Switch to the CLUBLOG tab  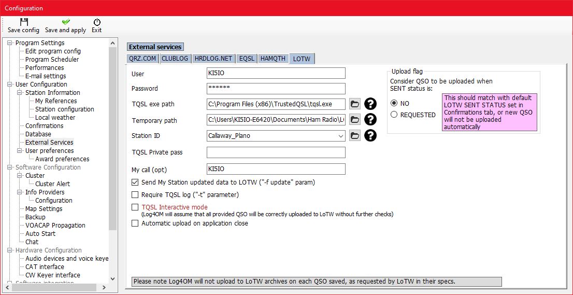pos(175,59)
